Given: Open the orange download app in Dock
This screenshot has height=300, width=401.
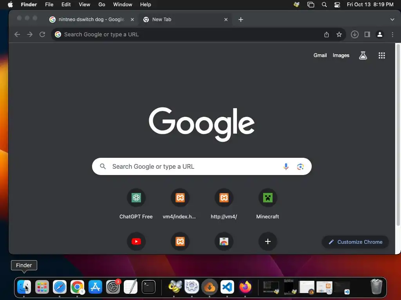Looking at the screenshot, I should [x=210, y=287].
